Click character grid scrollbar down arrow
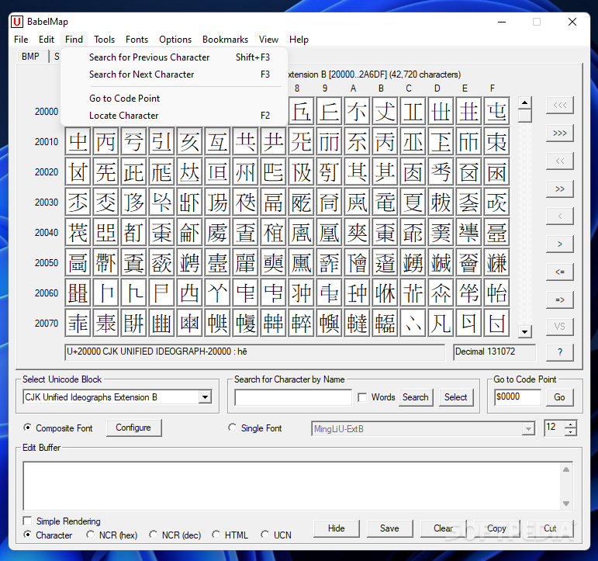Viewport: 598px width, 561px height. 525,331
